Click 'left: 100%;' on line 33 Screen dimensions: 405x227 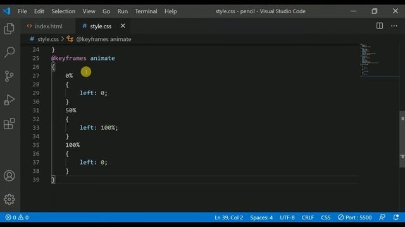(99, 127)
